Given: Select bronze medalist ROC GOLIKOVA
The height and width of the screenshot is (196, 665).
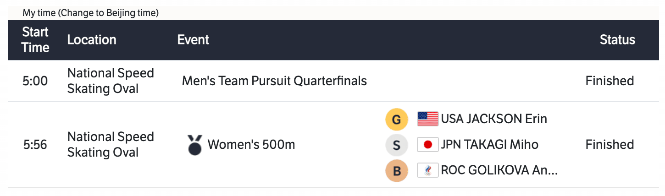Looking at the screenshot, I should pyautogui.click(x=499, y=170).
